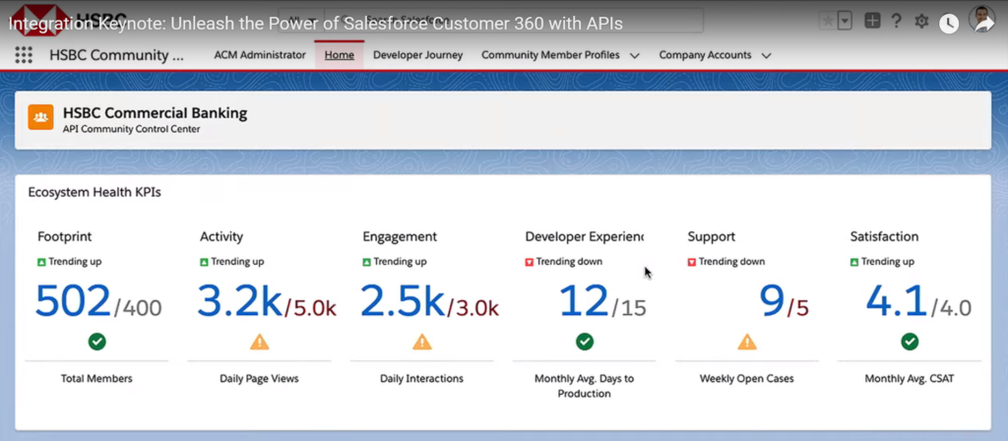Click Monthly Avg. Days to Production label

pyautogui.click(x=585, y=386)
